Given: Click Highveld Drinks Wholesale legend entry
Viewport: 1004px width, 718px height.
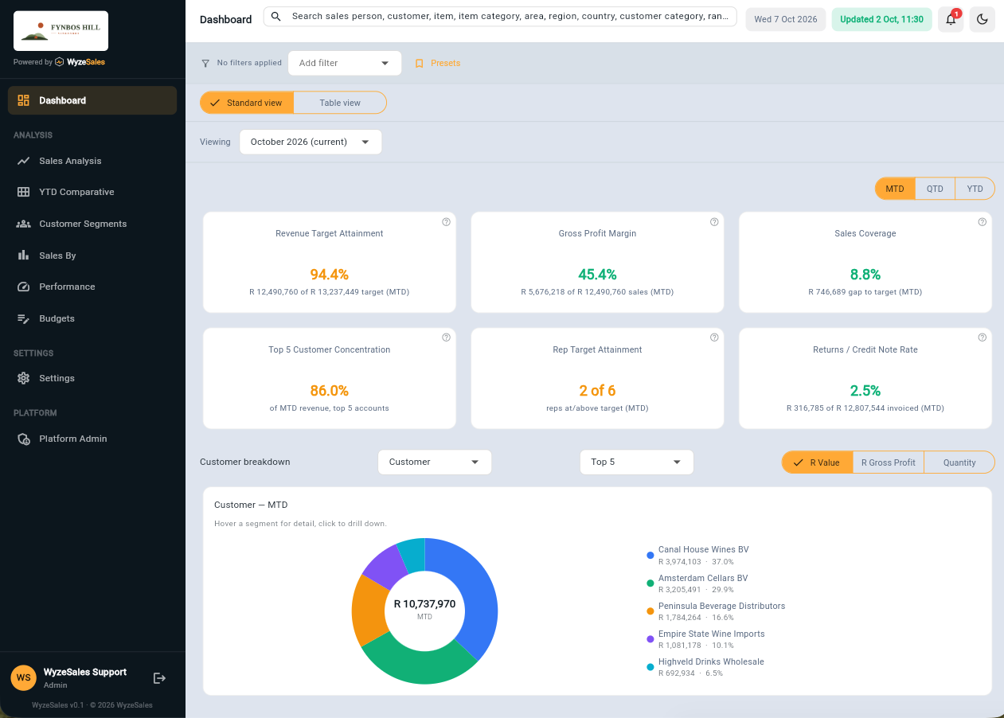Looking at the screenshot, I should tap(705, 667).
